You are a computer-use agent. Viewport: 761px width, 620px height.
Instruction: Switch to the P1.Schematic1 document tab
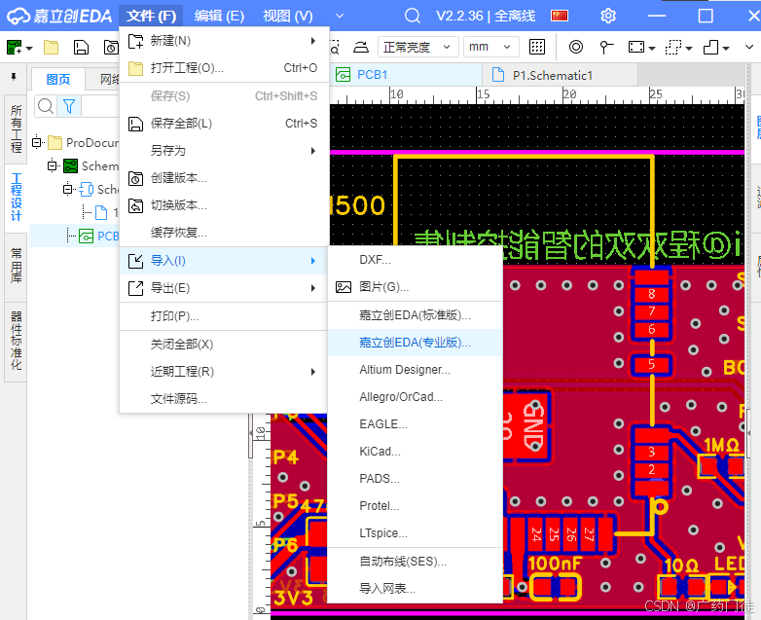click(x=561, y=75)
